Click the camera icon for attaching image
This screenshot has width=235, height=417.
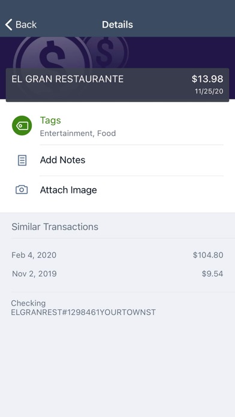point(22,190)
